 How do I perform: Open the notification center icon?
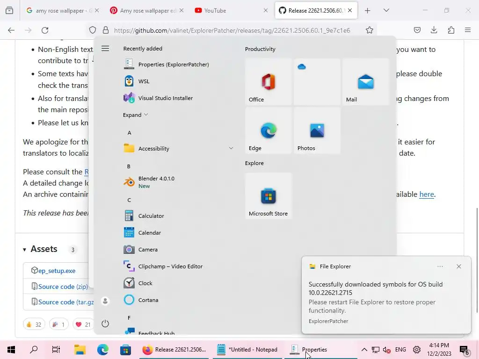pos(464,350)
